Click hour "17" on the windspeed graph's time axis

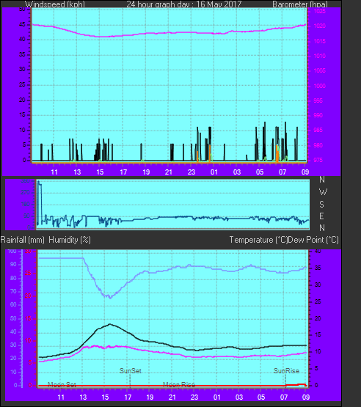(x=123, y=172)
